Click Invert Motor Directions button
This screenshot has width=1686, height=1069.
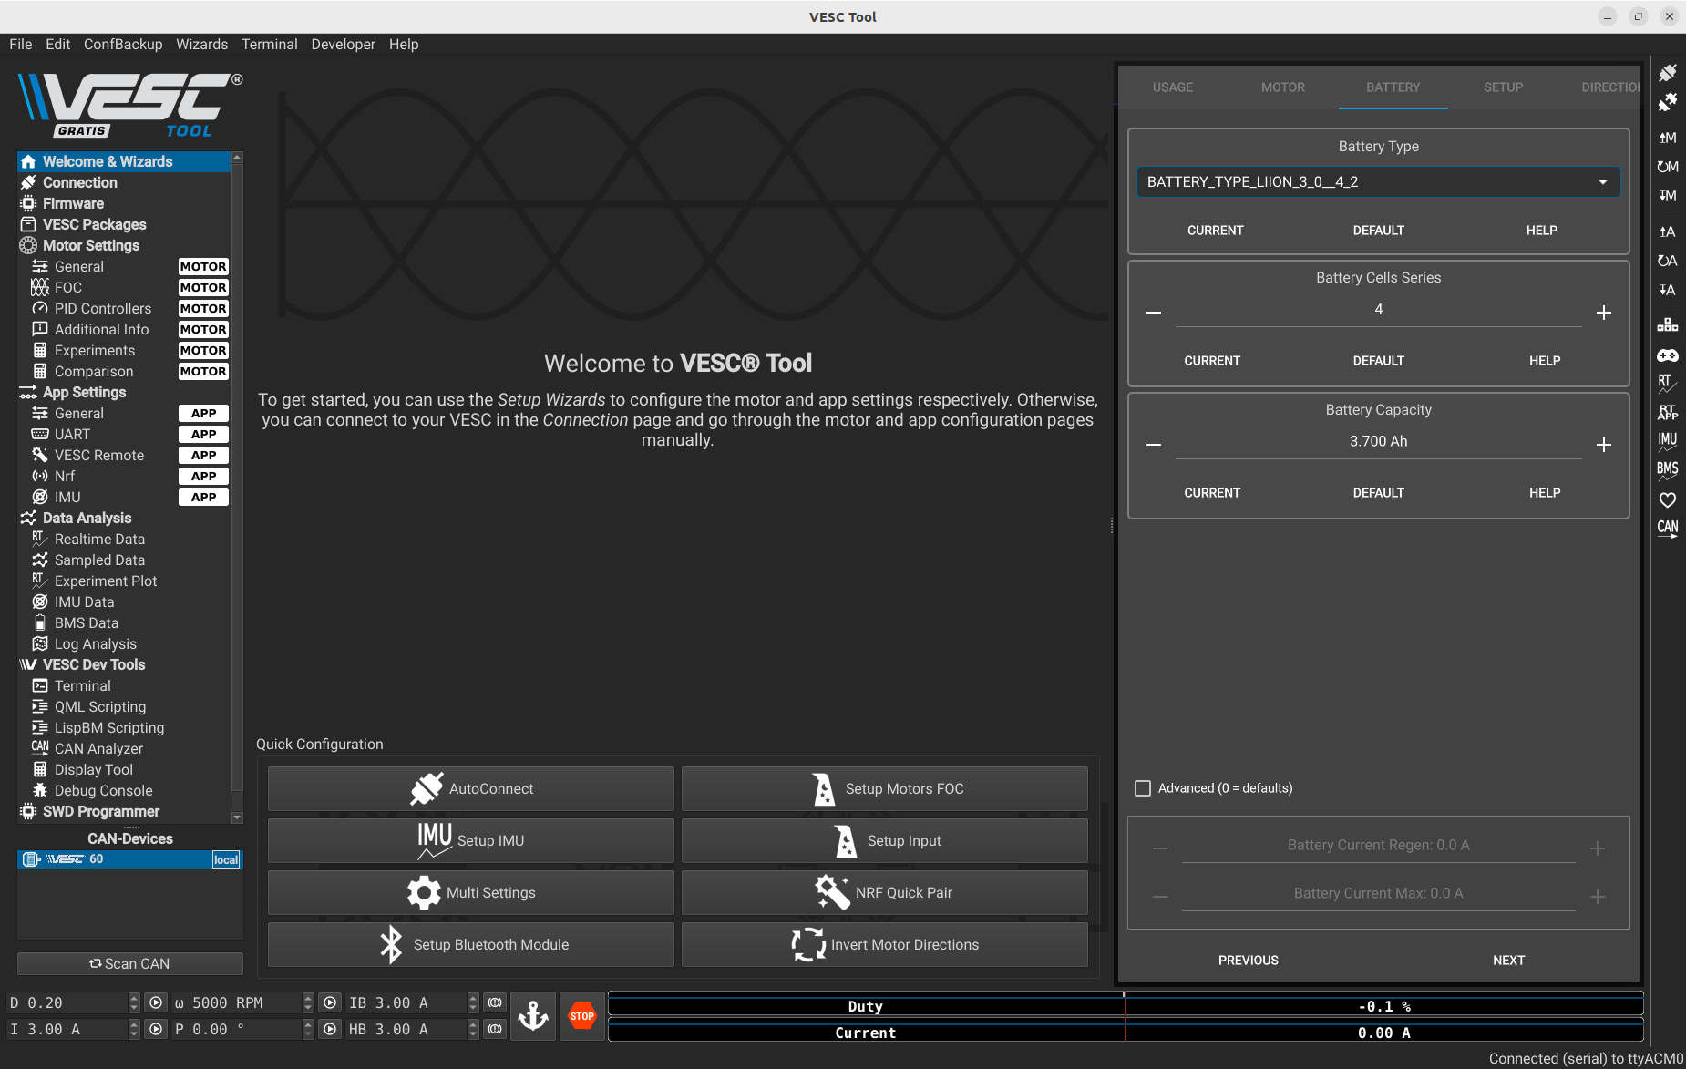click(x=885, y=944)
